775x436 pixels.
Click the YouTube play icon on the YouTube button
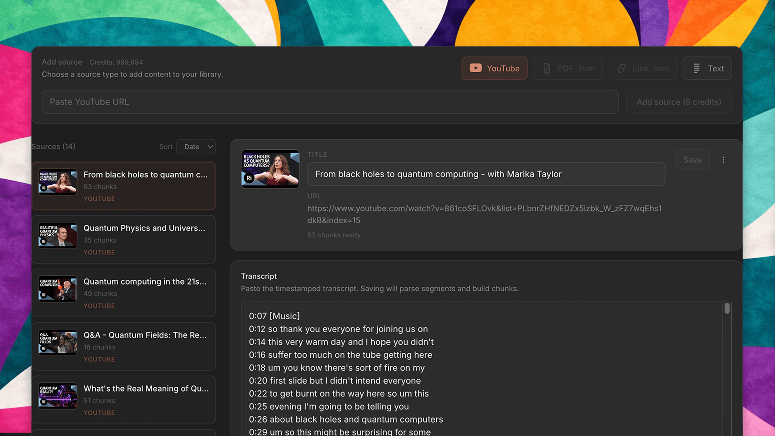click(x=476, y=68)
